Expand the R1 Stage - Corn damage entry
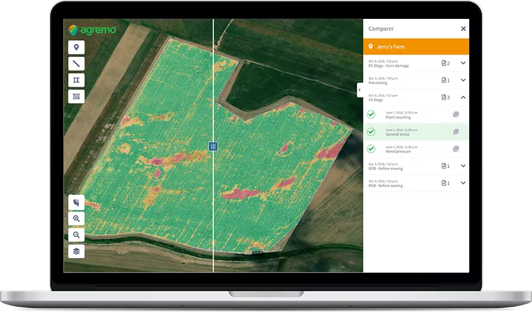 pos(463,63)
